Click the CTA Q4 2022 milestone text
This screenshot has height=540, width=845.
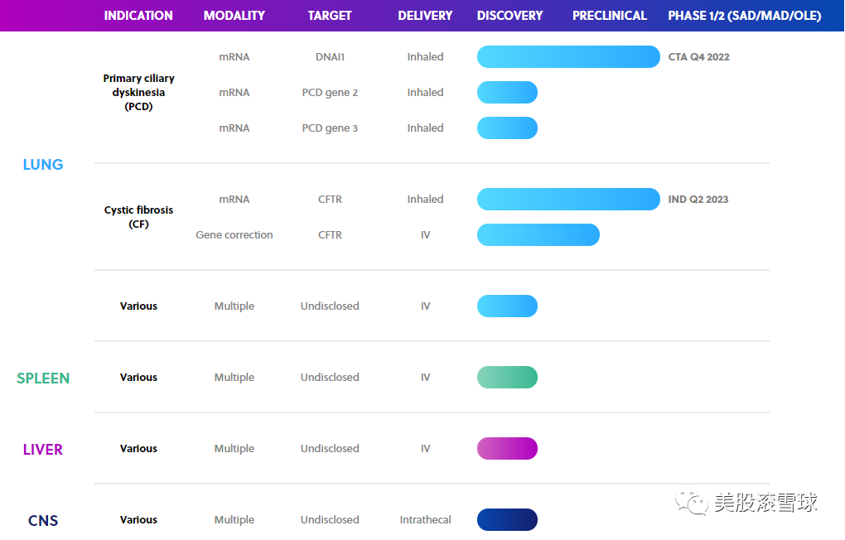click(x=698, y=57)
